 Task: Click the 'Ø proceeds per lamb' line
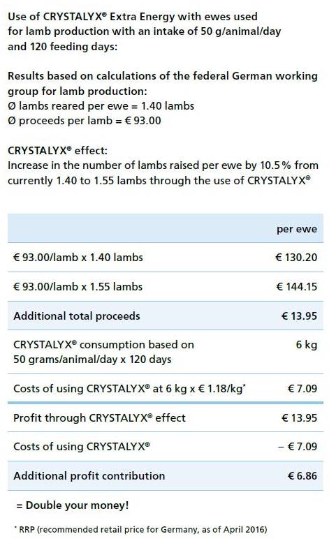(85, 121)
